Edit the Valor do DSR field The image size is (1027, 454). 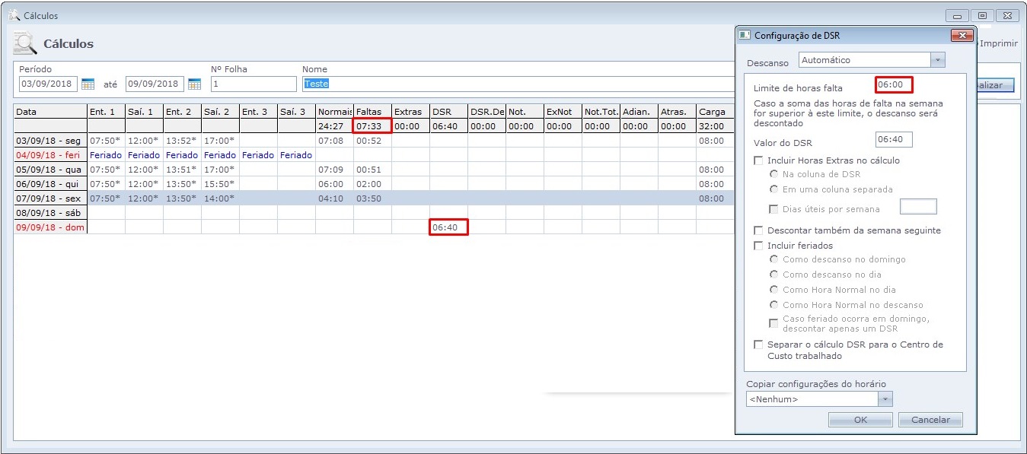pyautogui.click(x=894, y=140)
